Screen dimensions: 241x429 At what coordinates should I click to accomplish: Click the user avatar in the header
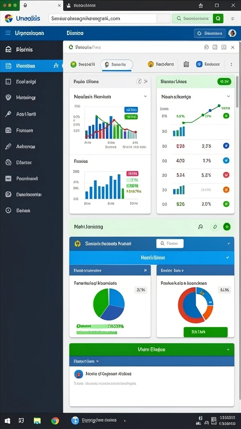coord(232,33)
